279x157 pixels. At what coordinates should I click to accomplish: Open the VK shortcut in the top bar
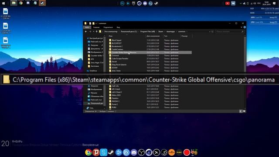click(233, 3)
